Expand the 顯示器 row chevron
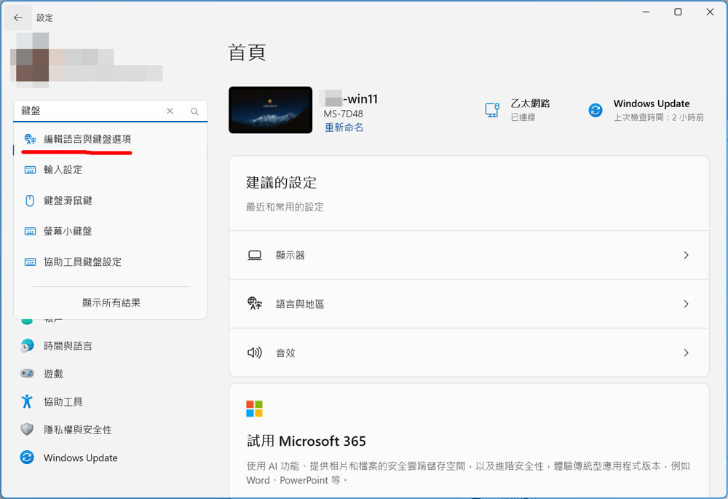This screenshot has height=499, width=728. [x=686, y=255]
